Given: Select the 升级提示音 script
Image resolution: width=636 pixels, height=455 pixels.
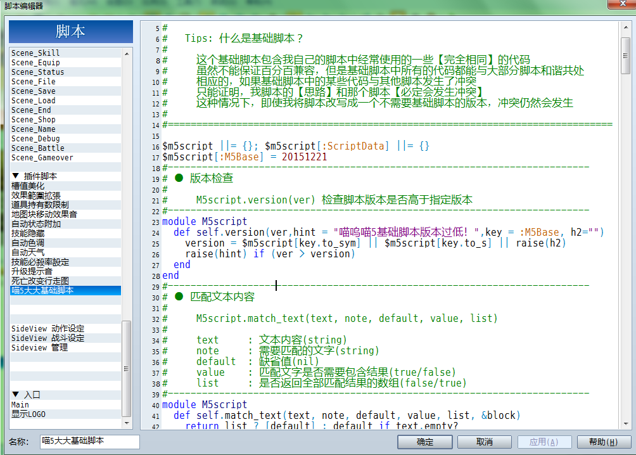Looking at the screenshot, I should [65, 271].
